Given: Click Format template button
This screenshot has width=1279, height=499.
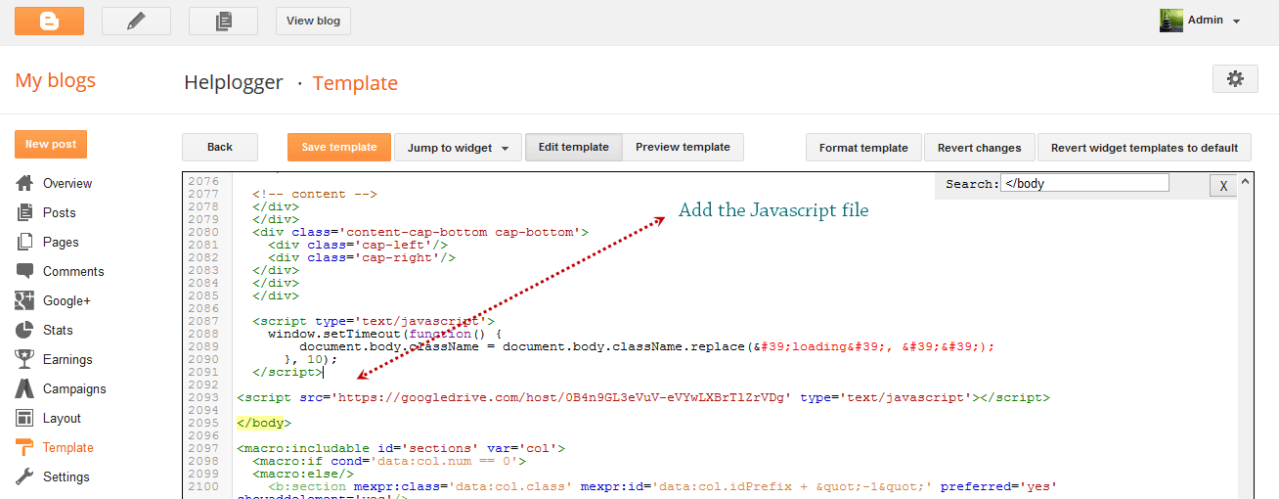Looking at the screenshot, I should [x=863, y=148].
